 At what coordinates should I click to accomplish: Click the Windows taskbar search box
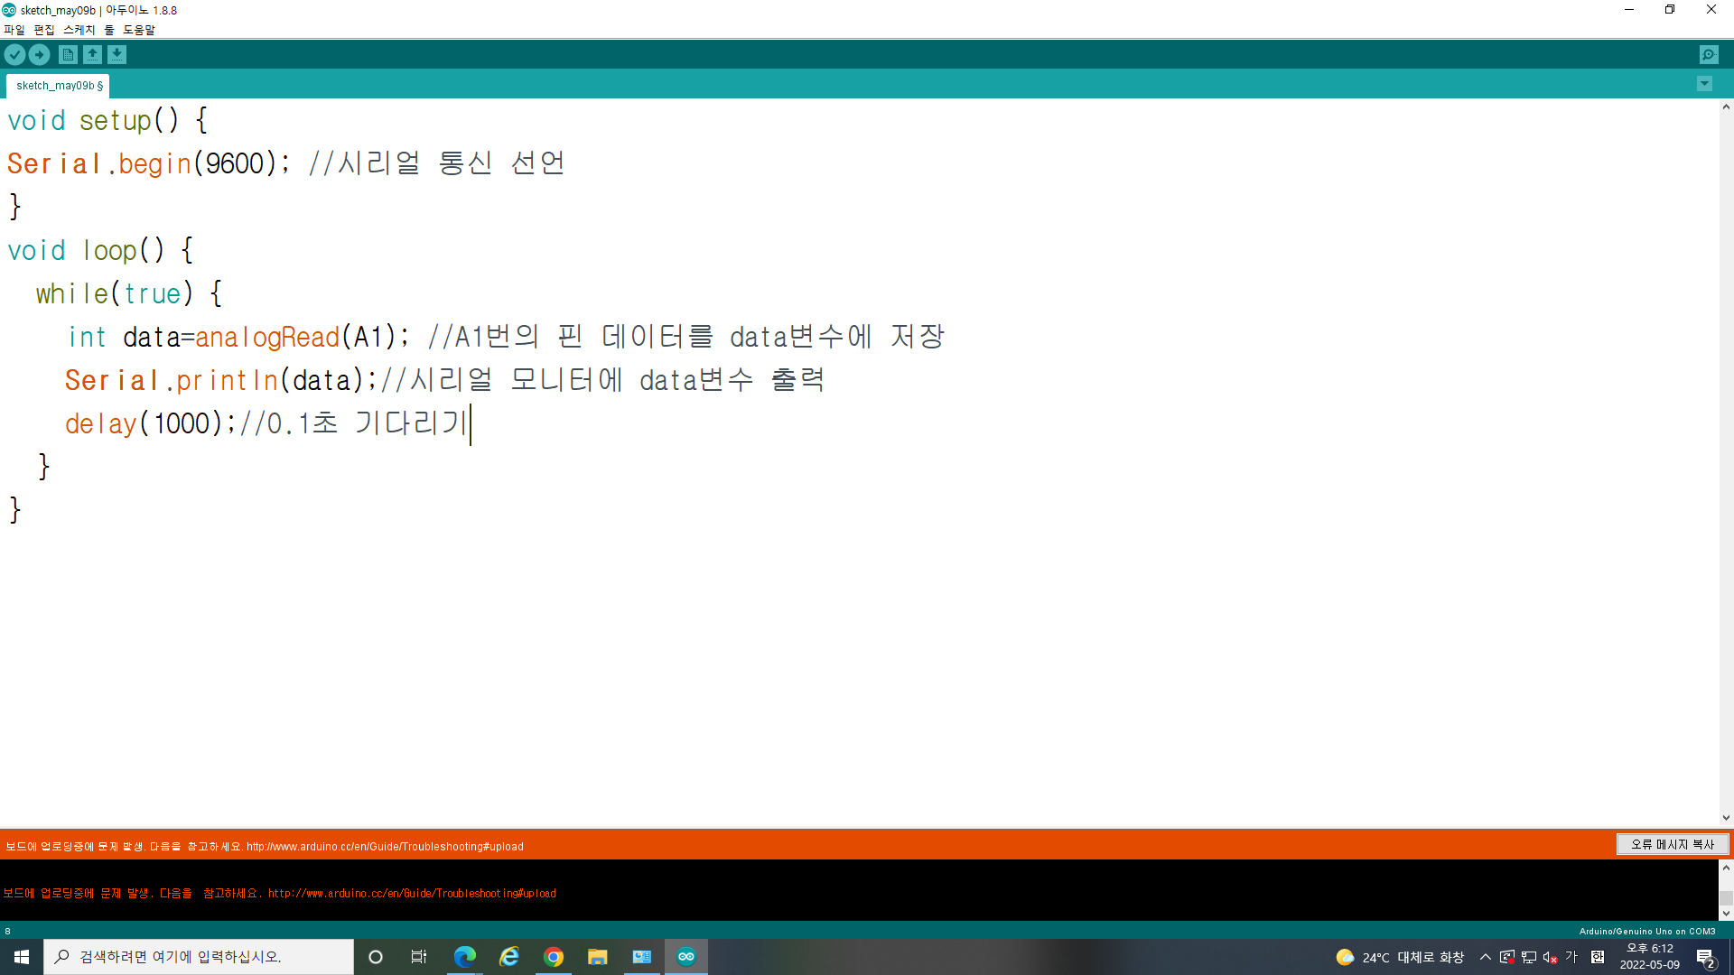[199, 957]
